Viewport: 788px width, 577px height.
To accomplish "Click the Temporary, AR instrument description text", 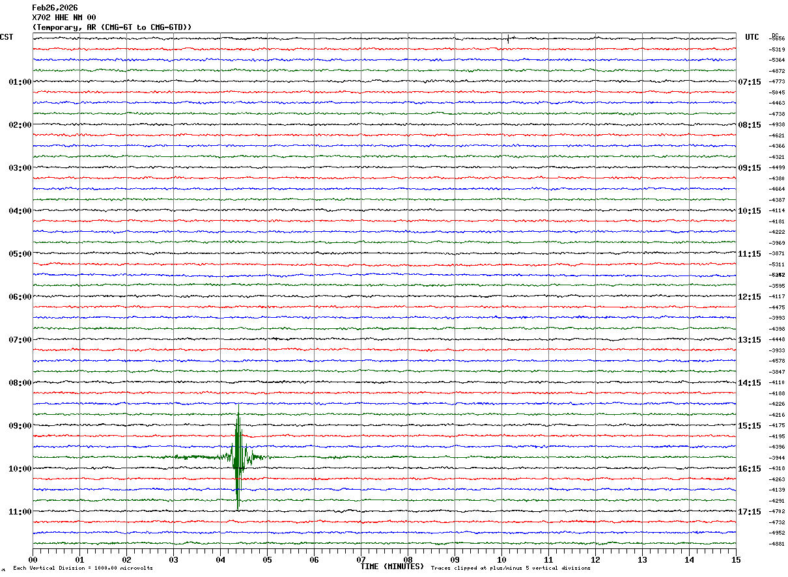I will (x=112, y=27).
